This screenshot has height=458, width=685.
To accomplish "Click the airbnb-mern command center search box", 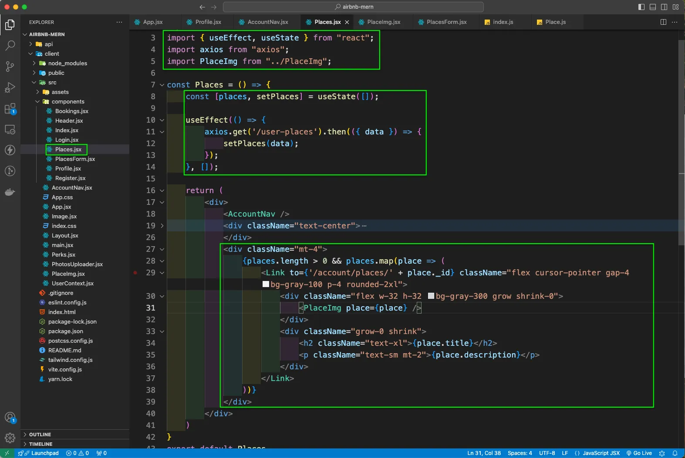I will click(353, 7).
